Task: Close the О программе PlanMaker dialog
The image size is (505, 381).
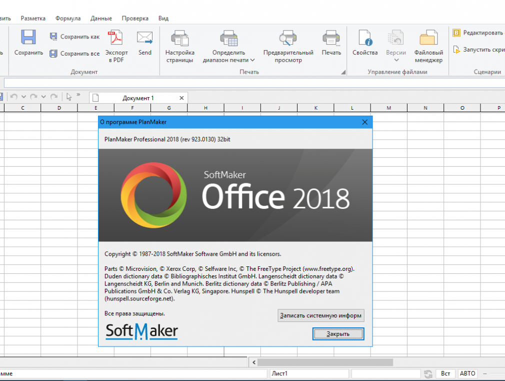Action: tap(365, 122)
